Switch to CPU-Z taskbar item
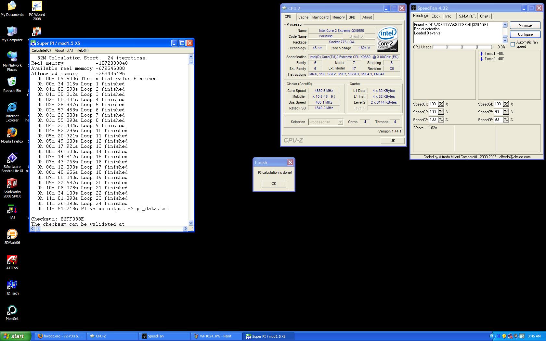This screenshot has height=341, width=546. point(112,336)
